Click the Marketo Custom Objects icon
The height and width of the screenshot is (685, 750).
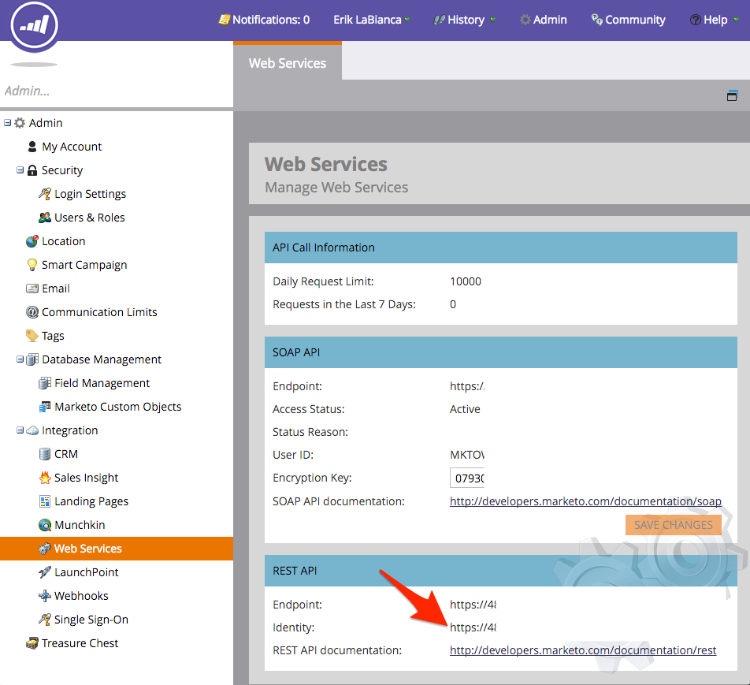tap(44, 407)
